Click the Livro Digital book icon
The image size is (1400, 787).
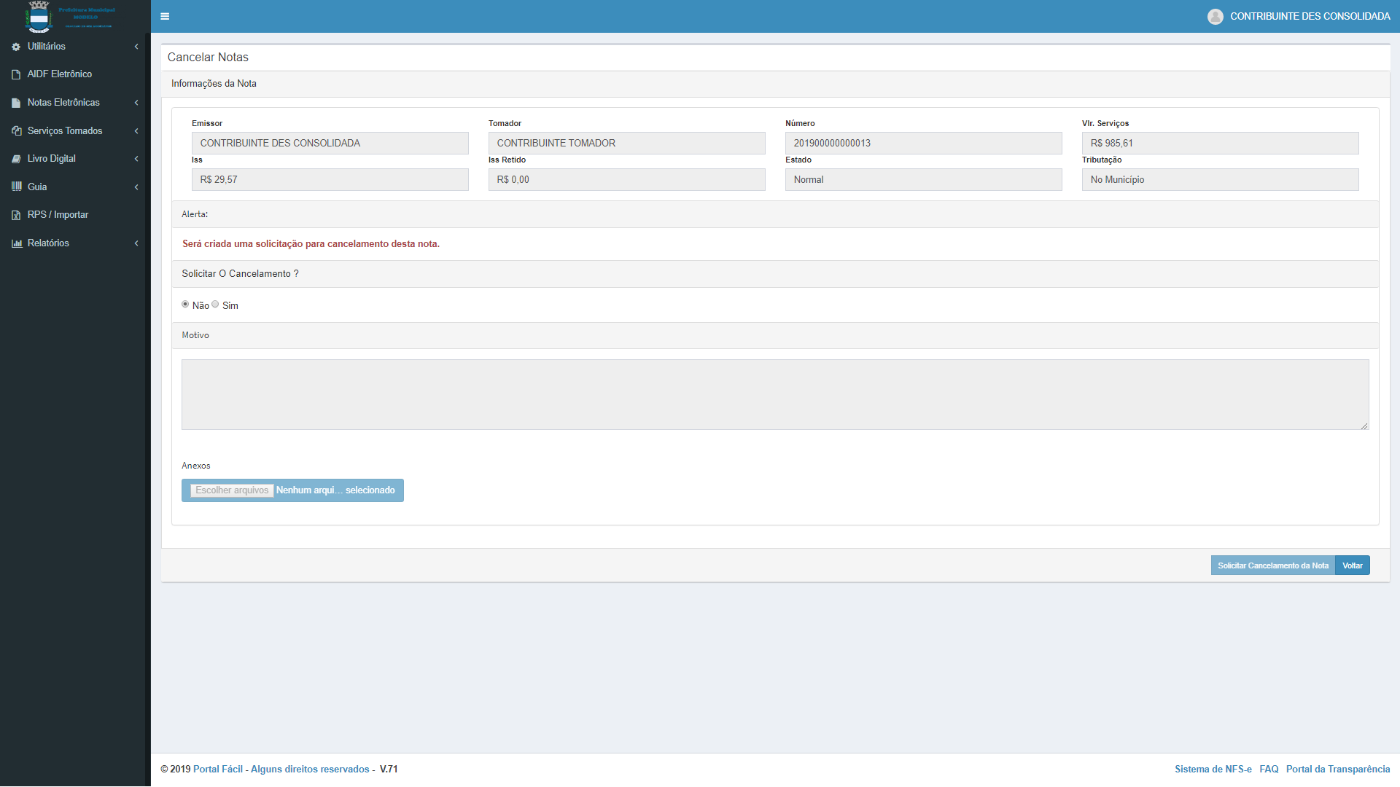coord(16,159)
